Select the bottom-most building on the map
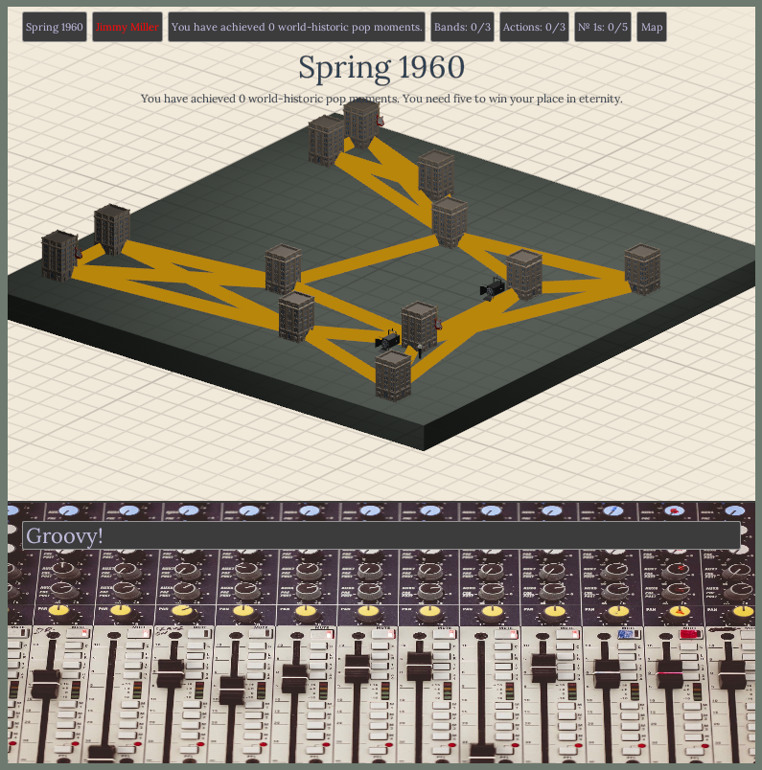This screenshot has height=770, width=762. click(393, 375)
